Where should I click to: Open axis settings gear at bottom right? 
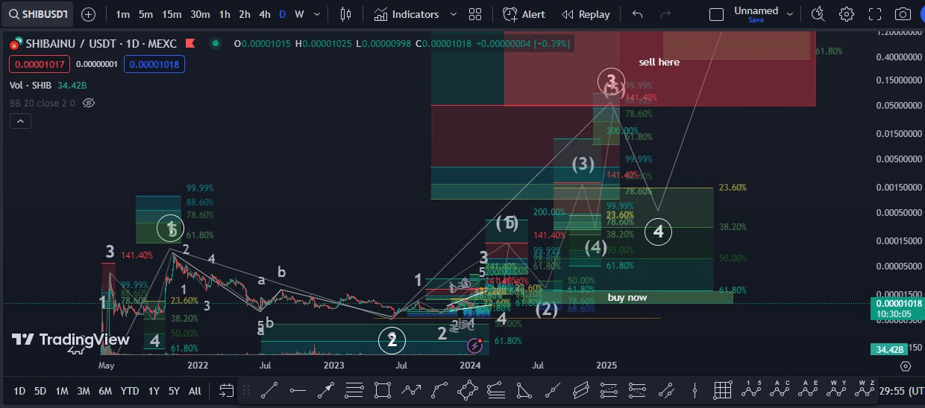pos(905,366)
